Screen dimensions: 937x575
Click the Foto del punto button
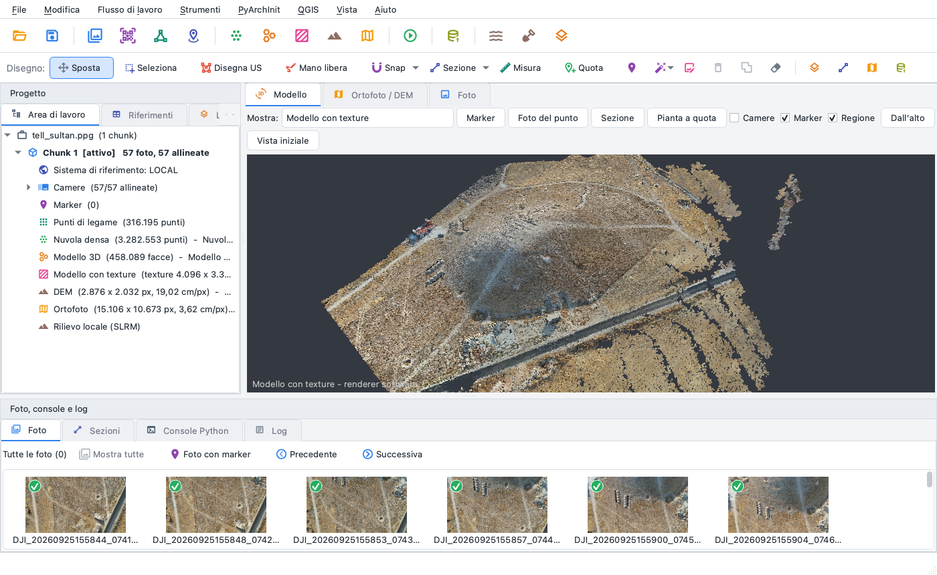tap(548, 118)
